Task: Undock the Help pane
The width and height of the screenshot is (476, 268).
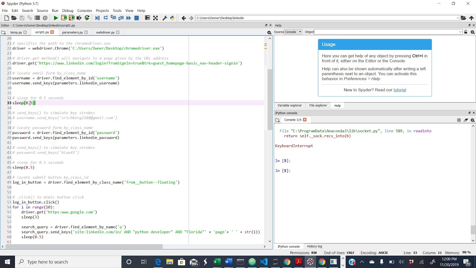Action: [469, 25]
